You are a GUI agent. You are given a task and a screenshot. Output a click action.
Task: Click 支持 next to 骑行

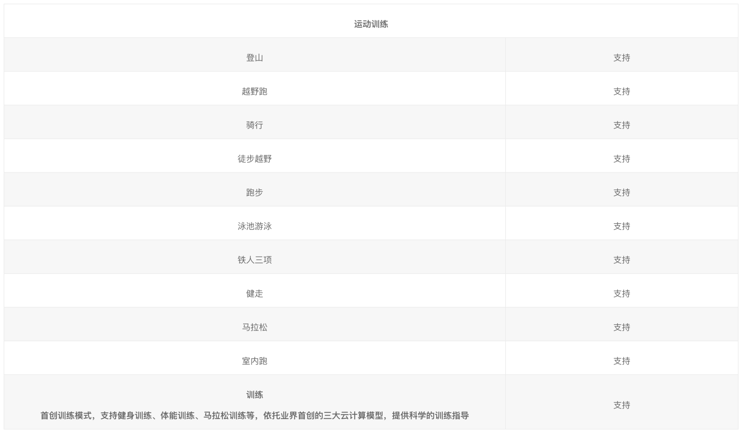622,125
